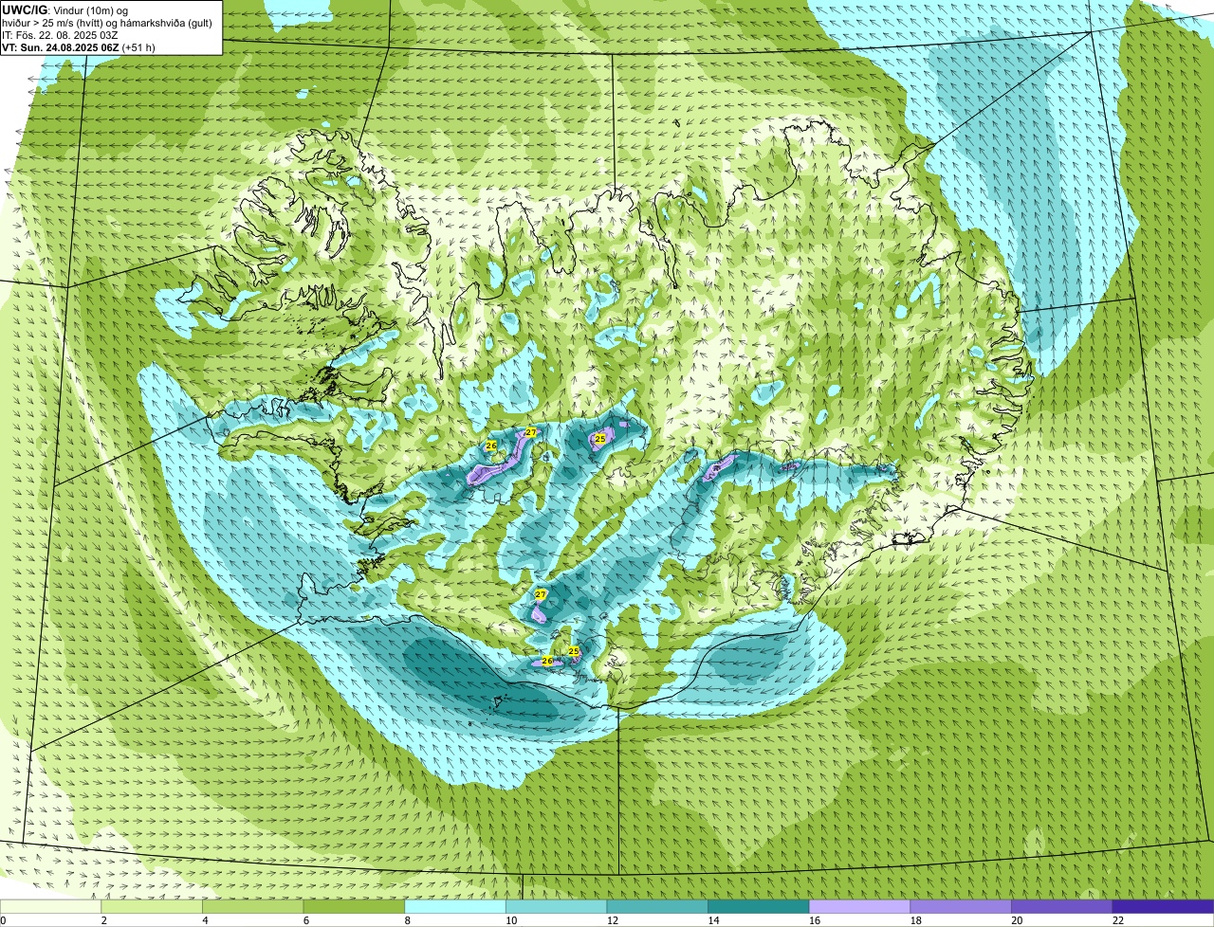Click the '(+51 h)' forecast offset text
The width and height of the screenshot is (1214, 927).
(138, 47)
